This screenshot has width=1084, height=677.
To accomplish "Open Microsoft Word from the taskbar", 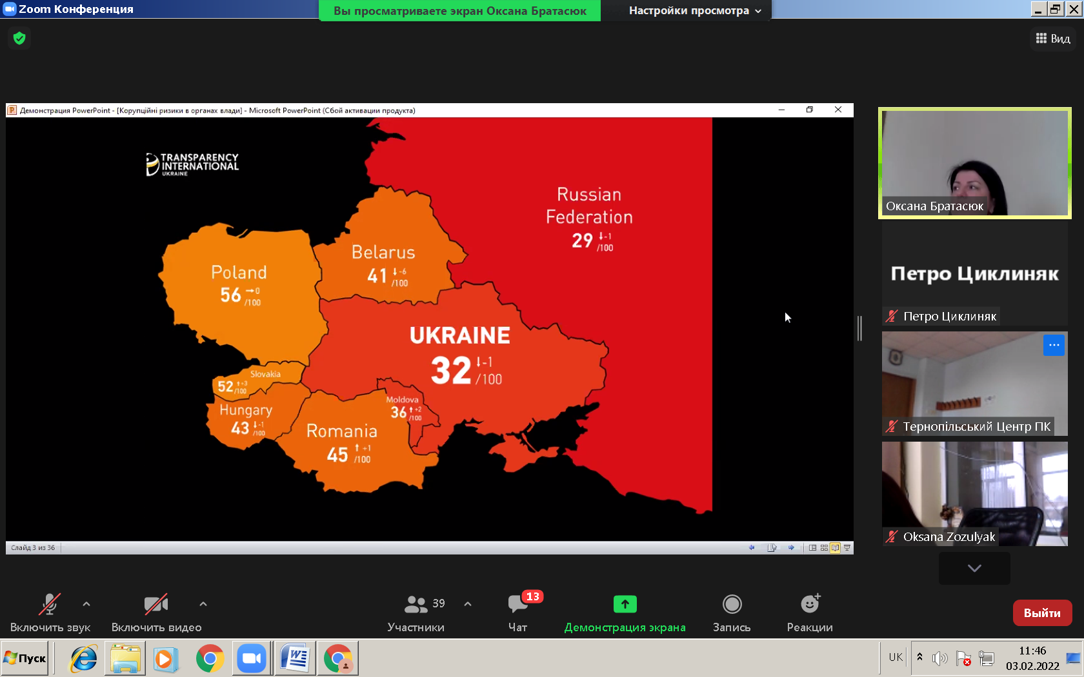I will click(295, 658).
